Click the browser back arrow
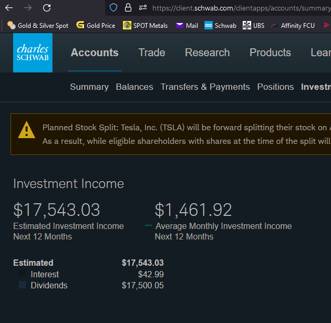The height and width of the screenshot is (323, 331). [x=9, y=8]
